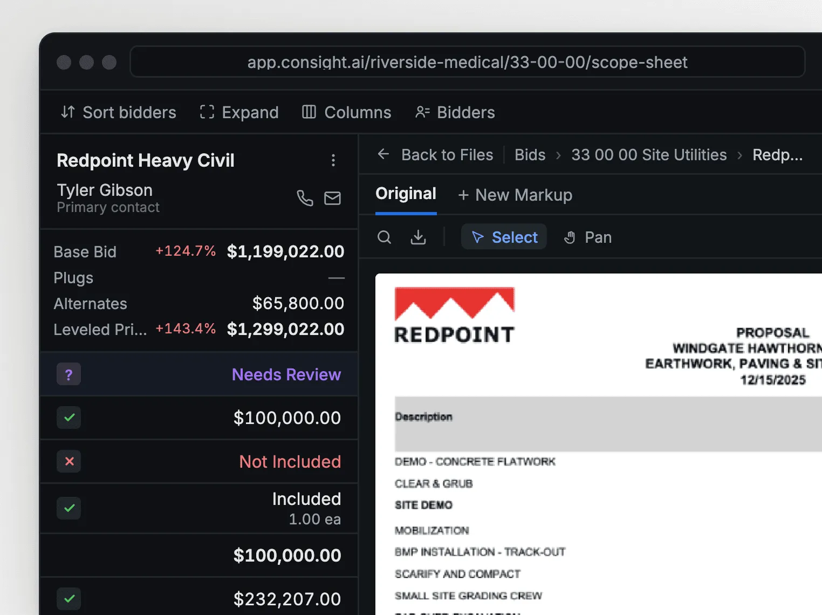The width and height of the screenshot is (822, 615).
Task: Click the +124.7% Base Bid variance
Action: tap(186, 251)
